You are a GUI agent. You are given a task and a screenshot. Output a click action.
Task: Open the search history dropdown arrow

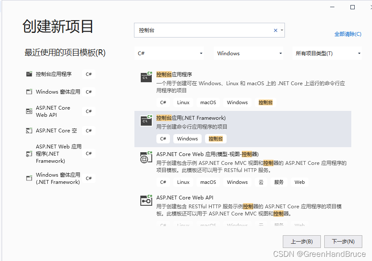(282, 30)
